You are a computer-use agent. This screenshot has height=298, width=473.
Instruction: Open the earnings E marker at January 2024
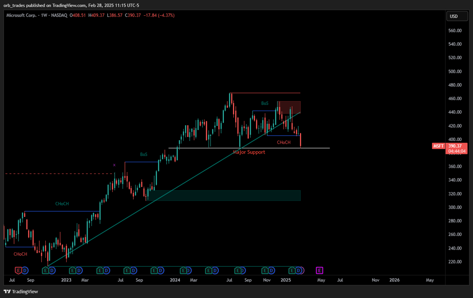183,270
